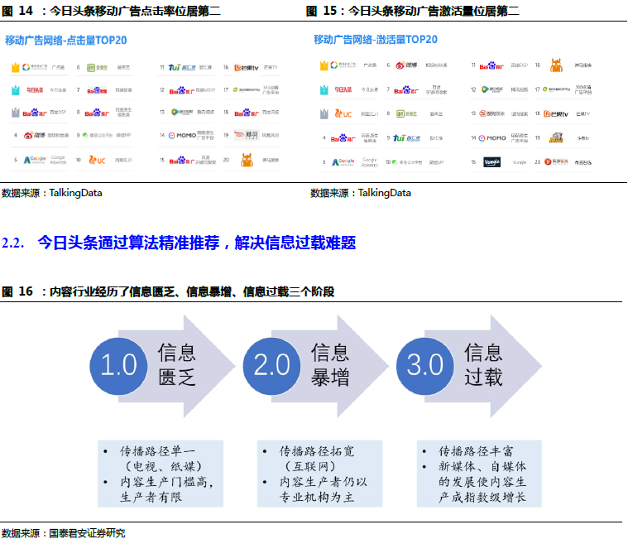This screenshot has height=539, width=628.
Task: Click the source line 国泰君安证券研究
Action: [x=63, y=533]
